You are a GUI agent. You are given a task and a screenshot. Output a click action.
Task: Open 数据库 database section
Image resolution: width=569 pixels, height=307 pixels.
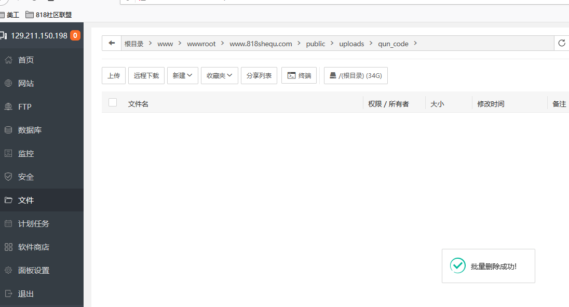30,130
